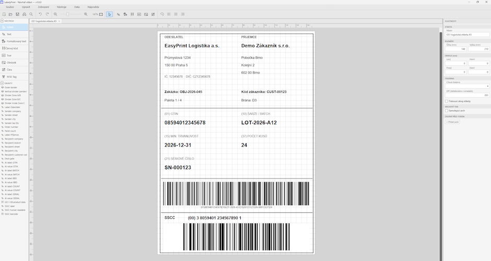The image size is (491, 261).
Task: Click the Název input field
Action: [467, 34]
